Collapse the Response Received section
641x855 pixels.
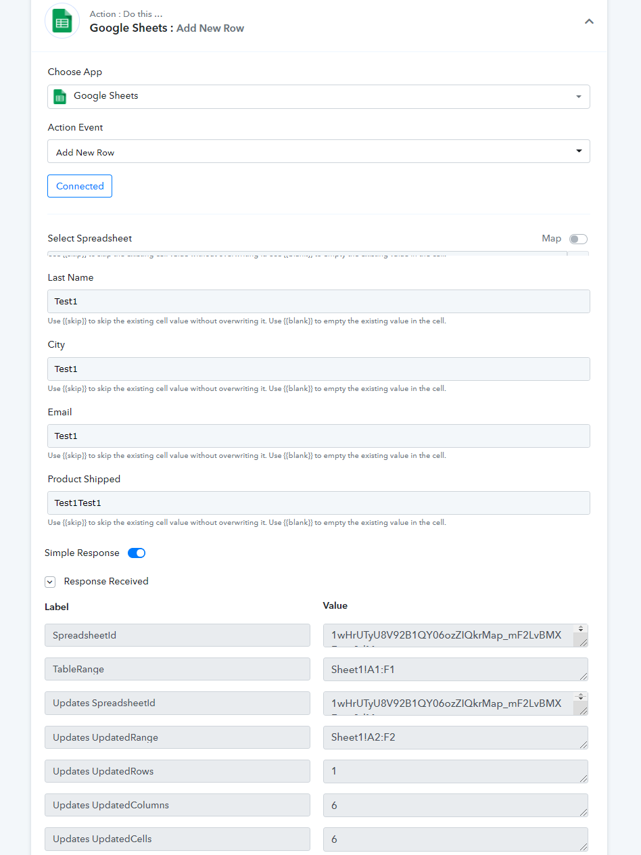50,582
